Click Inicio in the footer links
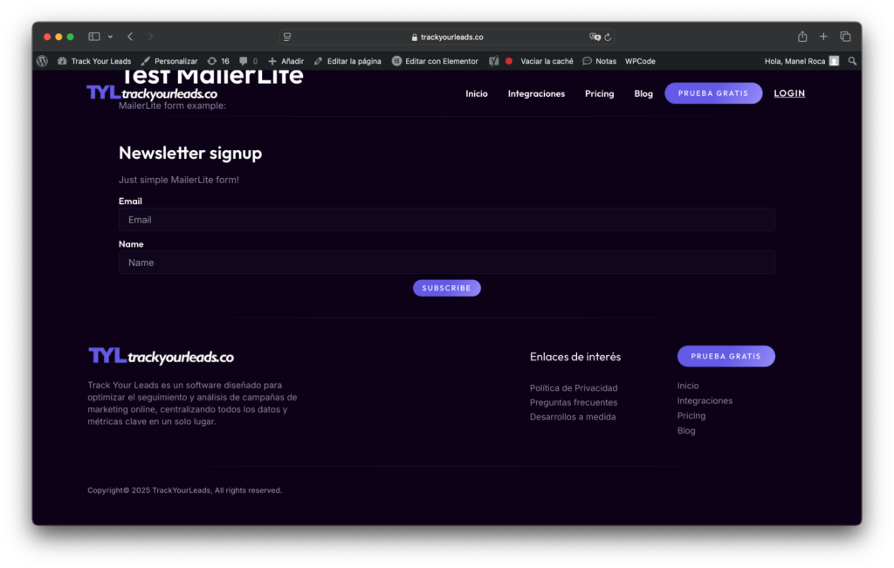The image size is (894, 568). point(688,386)
